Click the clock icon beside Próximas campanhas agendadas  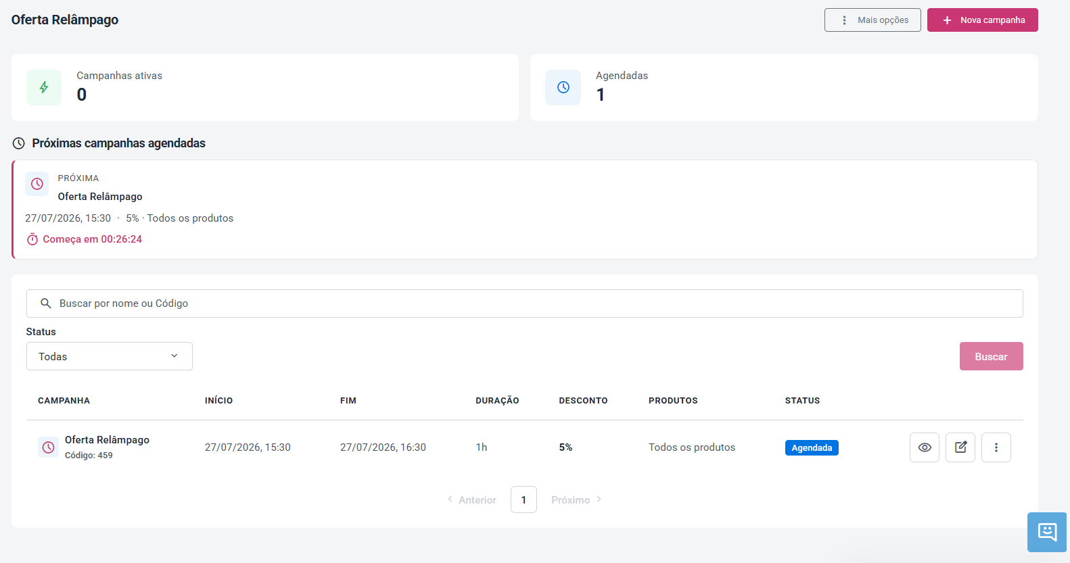(x=19, y=143)
